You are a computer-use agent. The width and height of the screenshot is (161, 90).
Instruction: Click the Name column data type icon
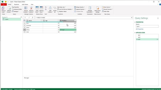coord(27,20)
